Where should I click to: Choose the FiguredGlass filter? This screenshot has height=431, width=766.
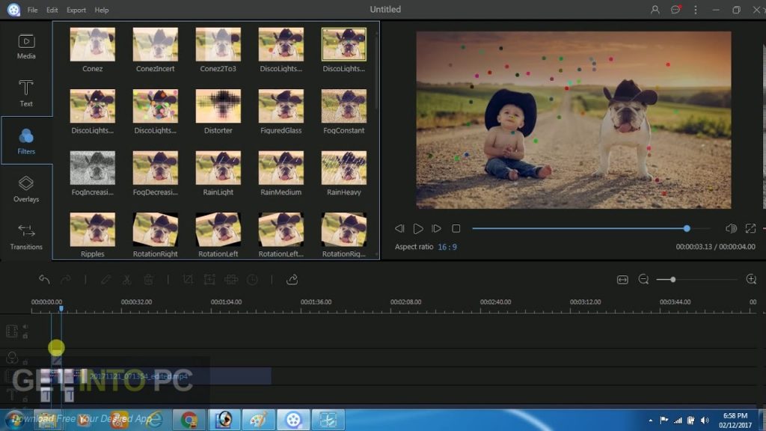tap(281, 106)
